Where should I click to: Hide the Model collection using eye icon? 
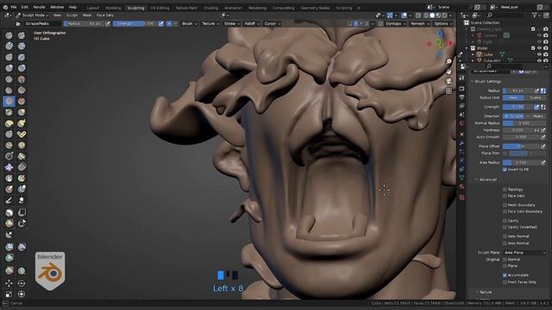coord(539,48)
